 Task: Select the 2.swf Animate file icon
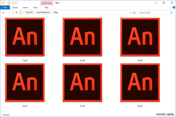coord(82,37)
